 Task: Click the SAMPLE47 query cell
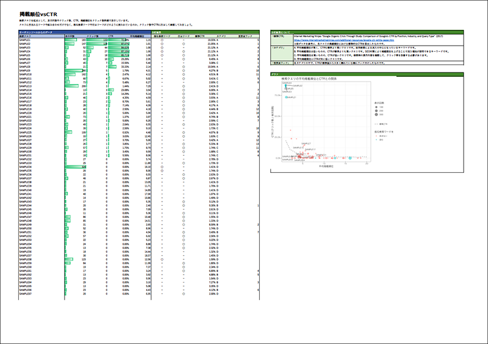pyautogui.click(x=26, y=217)
